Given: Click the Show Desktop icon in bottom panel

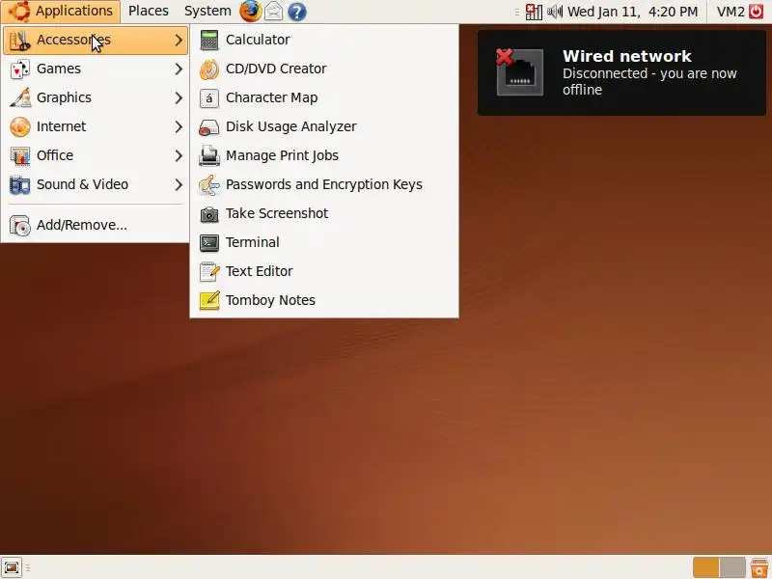Looking at the screenshot, I should pos(12,567).
